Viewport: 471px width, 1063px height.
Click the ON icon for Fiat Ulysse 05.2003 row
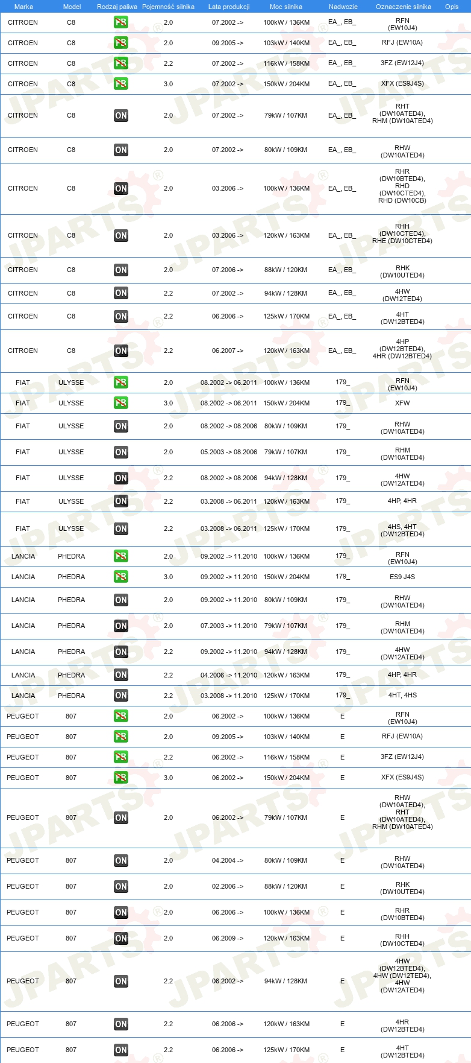coord(121,452)
